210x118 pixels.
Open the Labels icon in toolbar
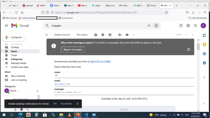(127, 35)
